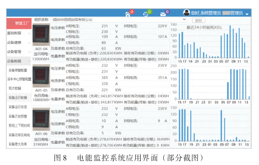259x165 pixels.
Task: Click the 最近24小时能耗对比 chart title
Action: point(204,27)
